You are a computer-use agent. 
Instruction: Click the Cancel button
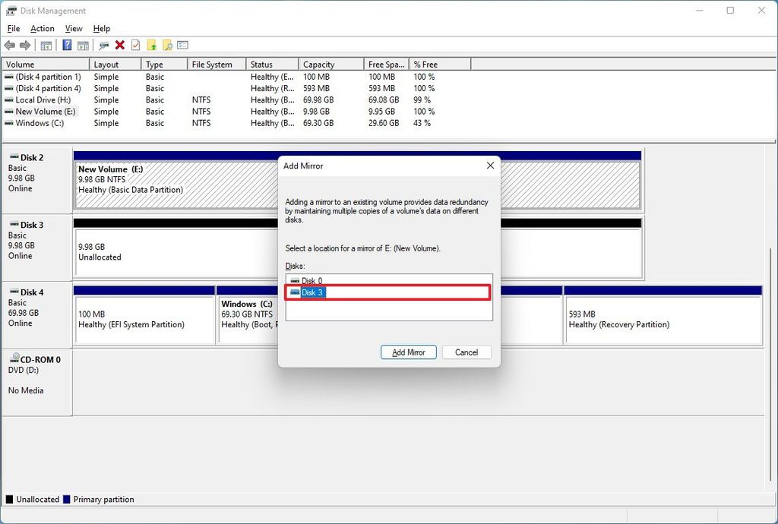pos(466,352)
